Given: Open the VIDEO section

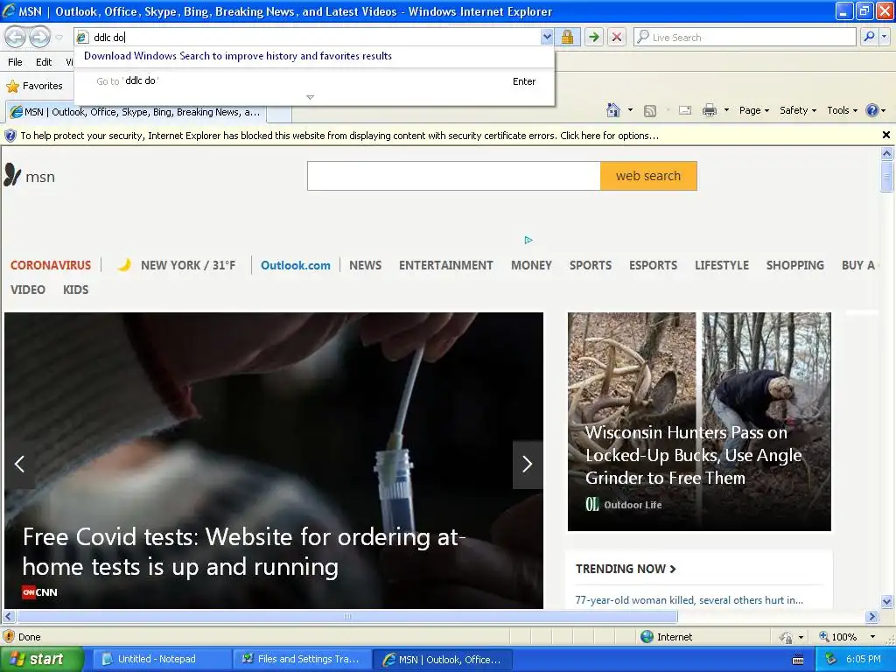Looking at the screenshot, I should pyautogui.click(x=27, y=290).
